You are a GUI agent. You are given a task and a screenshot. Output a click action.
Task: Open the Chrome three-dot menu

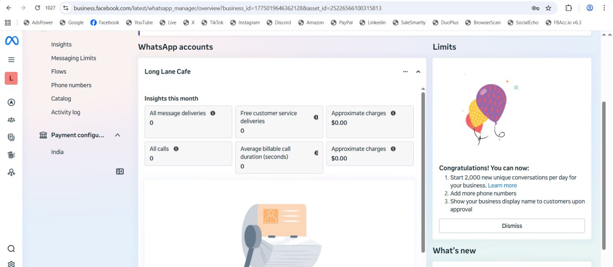click(605, 8)
